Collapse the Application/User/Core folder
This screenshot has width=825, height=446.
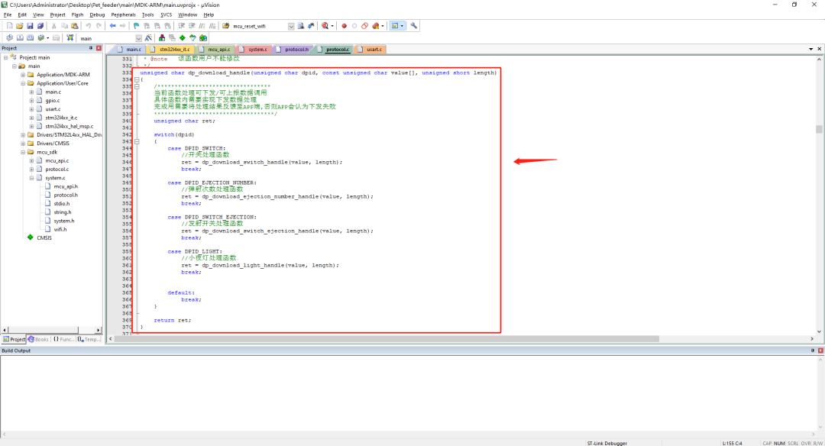(x=23, y=83)
